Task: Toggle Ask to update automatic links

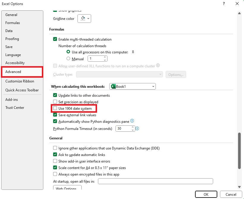Action: 55,155
